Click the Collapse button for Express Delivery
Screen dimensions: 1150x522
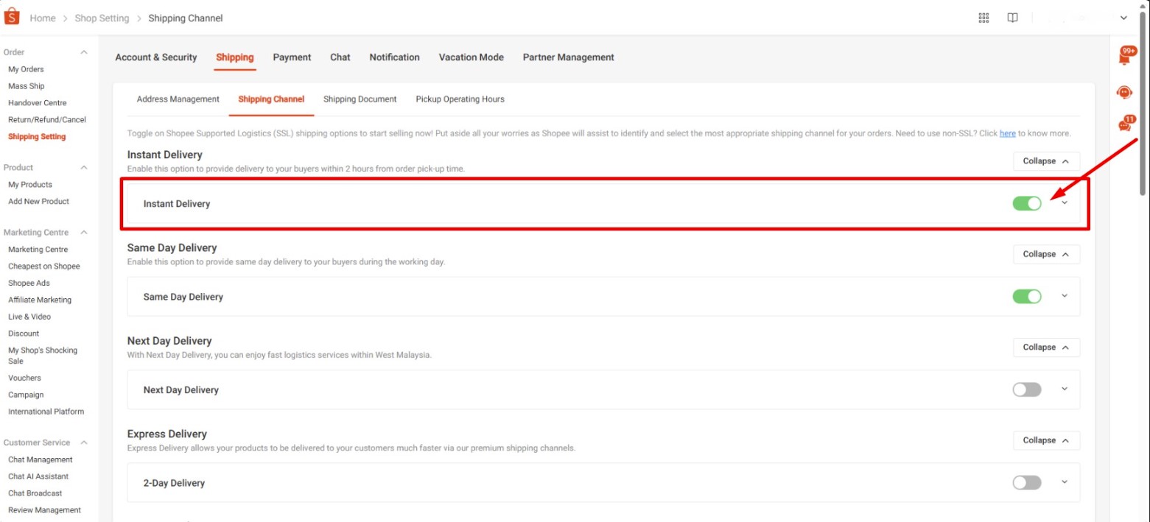coord(1045,440)
